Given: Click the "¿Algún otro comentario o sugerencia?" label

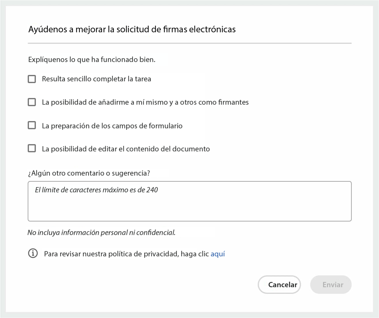Looking at the screenshot, I should click(89, 173).
